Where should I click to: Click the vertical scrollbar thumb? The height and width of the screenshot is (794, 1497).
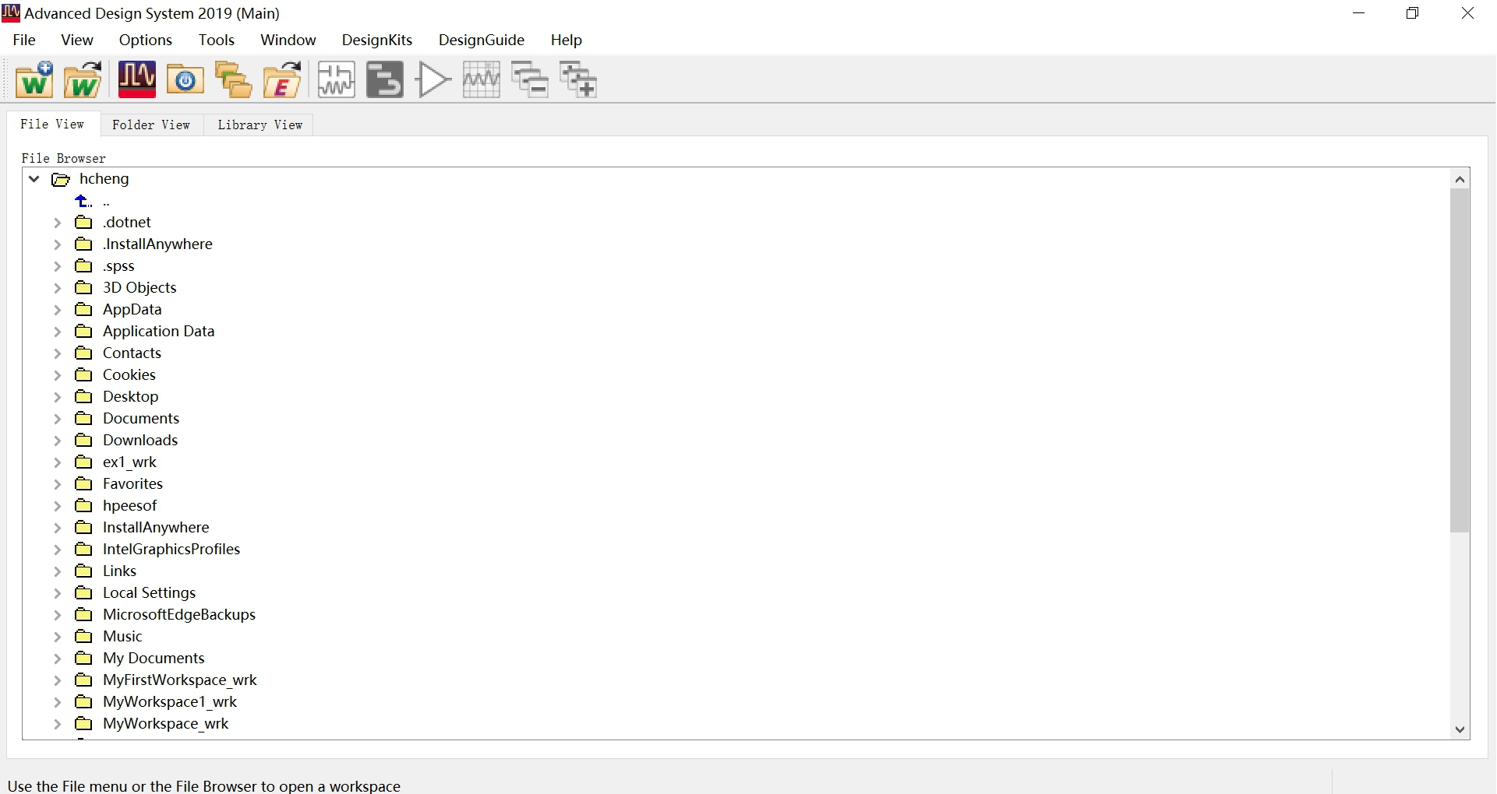[x=1460, y=361]
